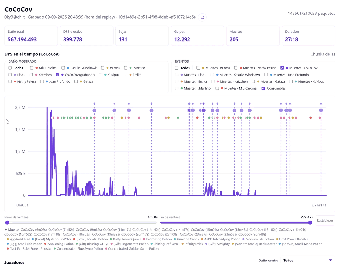Click Limit Power Booster legend entry
Screen dimensions: 338x264
(292, 239)
